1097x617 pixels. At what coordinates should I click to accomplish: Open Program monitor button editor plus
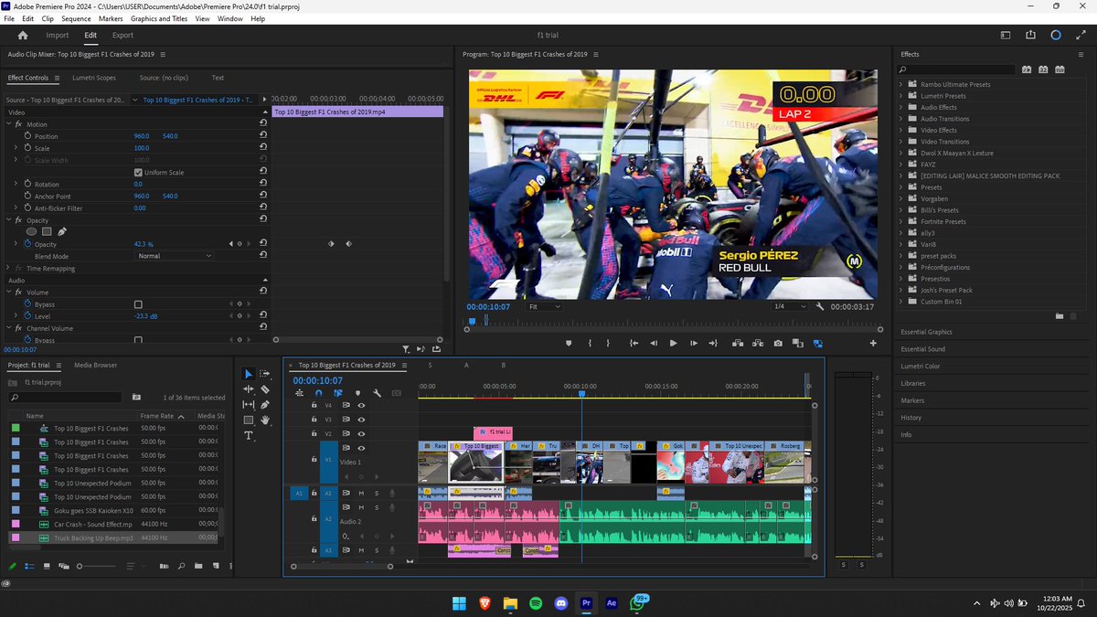pos(873,343)
